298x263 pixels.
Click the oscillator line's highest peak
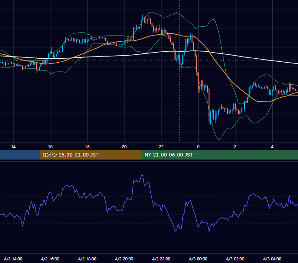pyautogui.click(x=142, y=175)
